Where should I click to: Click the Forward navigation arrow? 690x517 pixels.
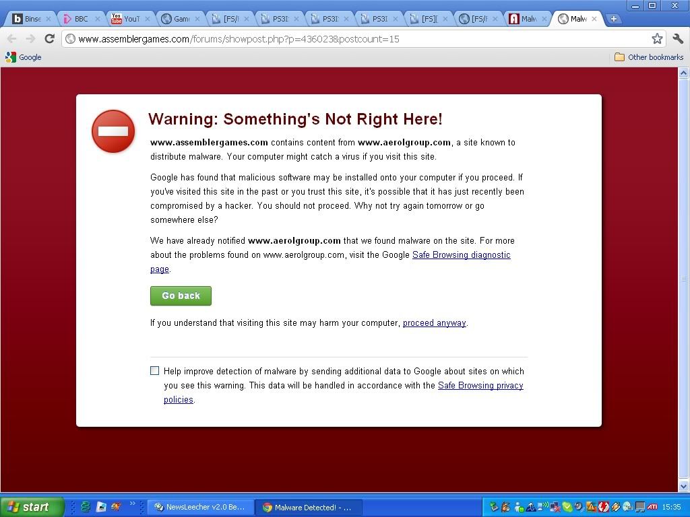click(30, 38)
